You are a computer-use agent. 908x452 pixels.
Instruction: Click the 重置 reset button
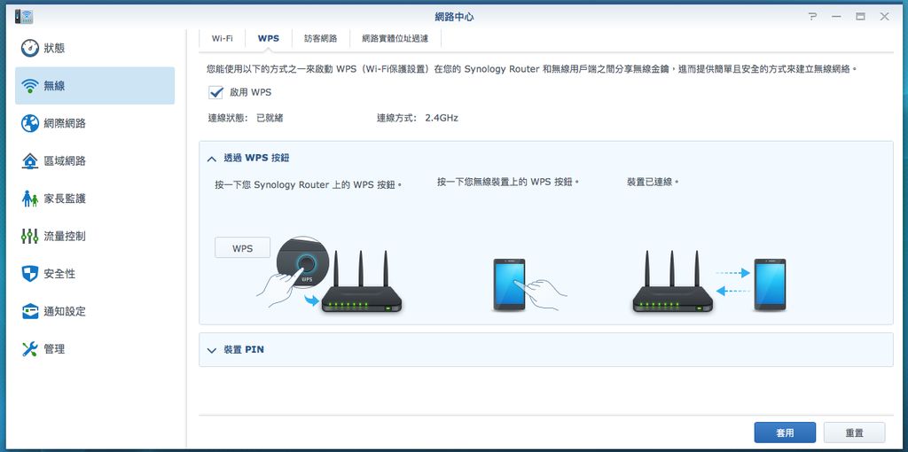click(x=854, y=433)
